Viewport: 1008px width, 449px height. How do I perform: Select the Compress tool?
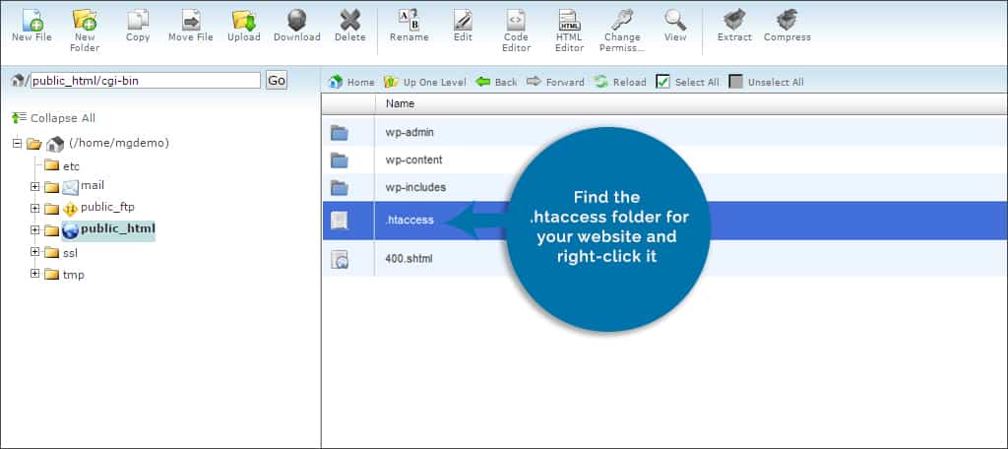pos(787,26)
